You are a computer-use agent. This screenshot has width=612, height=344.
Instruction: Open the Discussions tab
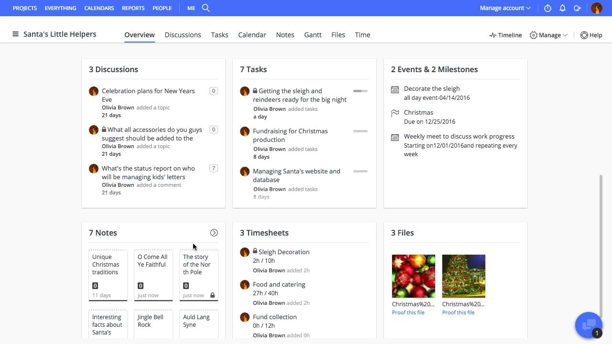[x=183, y=35]
